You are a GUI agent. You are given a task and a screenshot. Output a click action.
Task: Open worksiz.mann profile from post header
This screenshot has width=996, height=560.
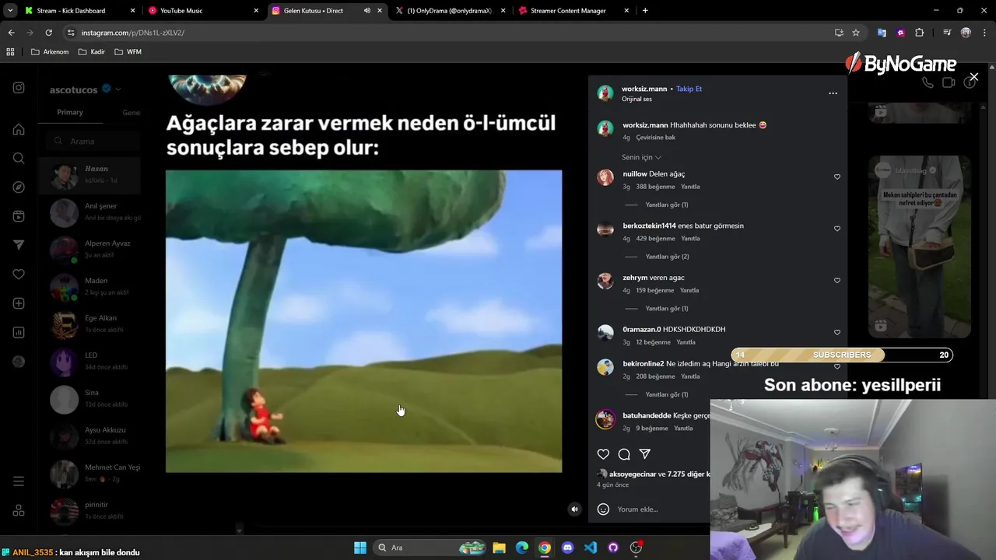[644, 89]
